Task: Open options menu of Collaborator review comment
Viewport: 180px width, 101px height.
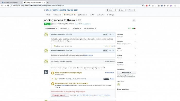Action: click(x=113, y=50)
